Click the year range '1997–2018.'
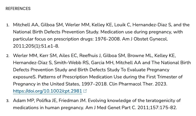Screen dimensions: 196x116 tap(95, 84)
